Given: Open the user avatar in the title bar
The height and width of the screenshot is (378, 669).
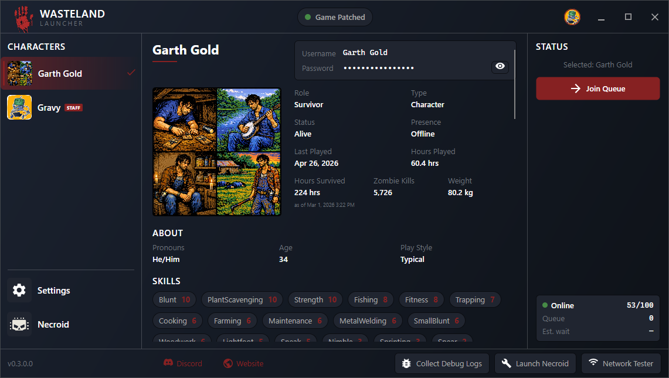Looking at the screenshot, I should [572, 17].
